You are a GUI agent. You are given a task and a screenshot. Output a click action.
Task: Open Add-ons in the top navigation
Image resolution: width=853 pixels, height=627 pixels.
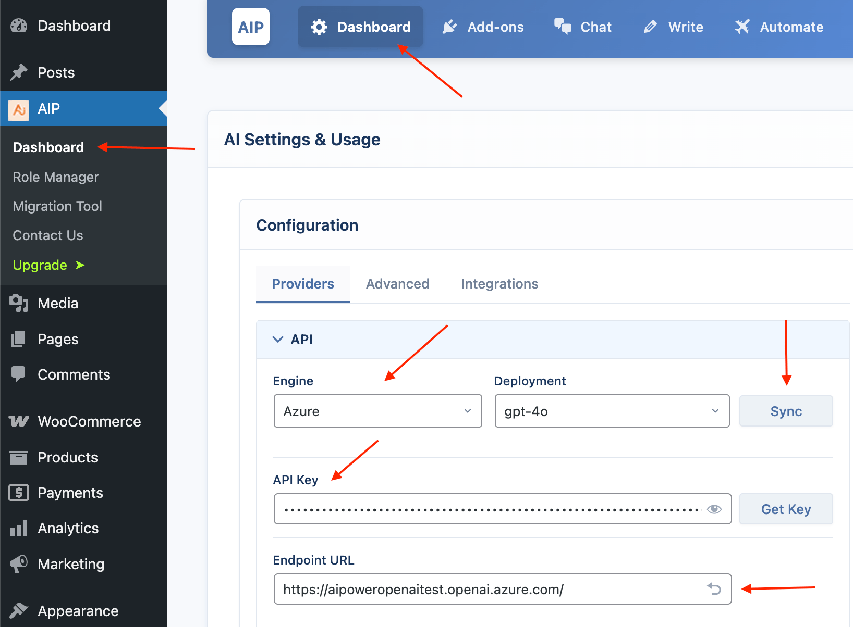[483, 27]
